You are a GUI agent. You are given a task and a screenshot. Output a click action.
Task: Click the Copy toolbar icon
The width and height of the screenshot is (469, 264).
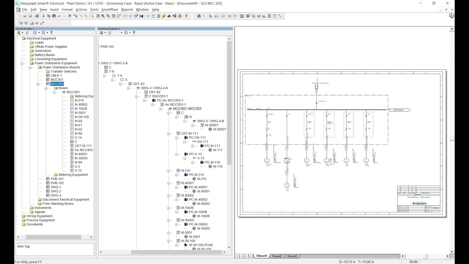(49, 16)
